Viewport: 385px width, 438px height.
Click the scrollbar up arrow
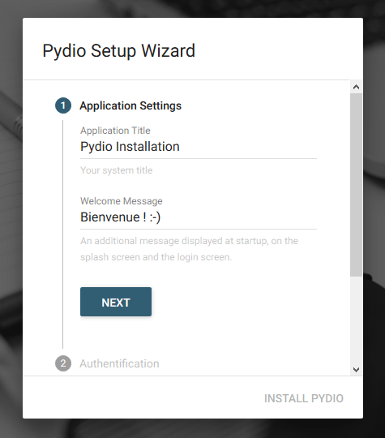(356, 87)
